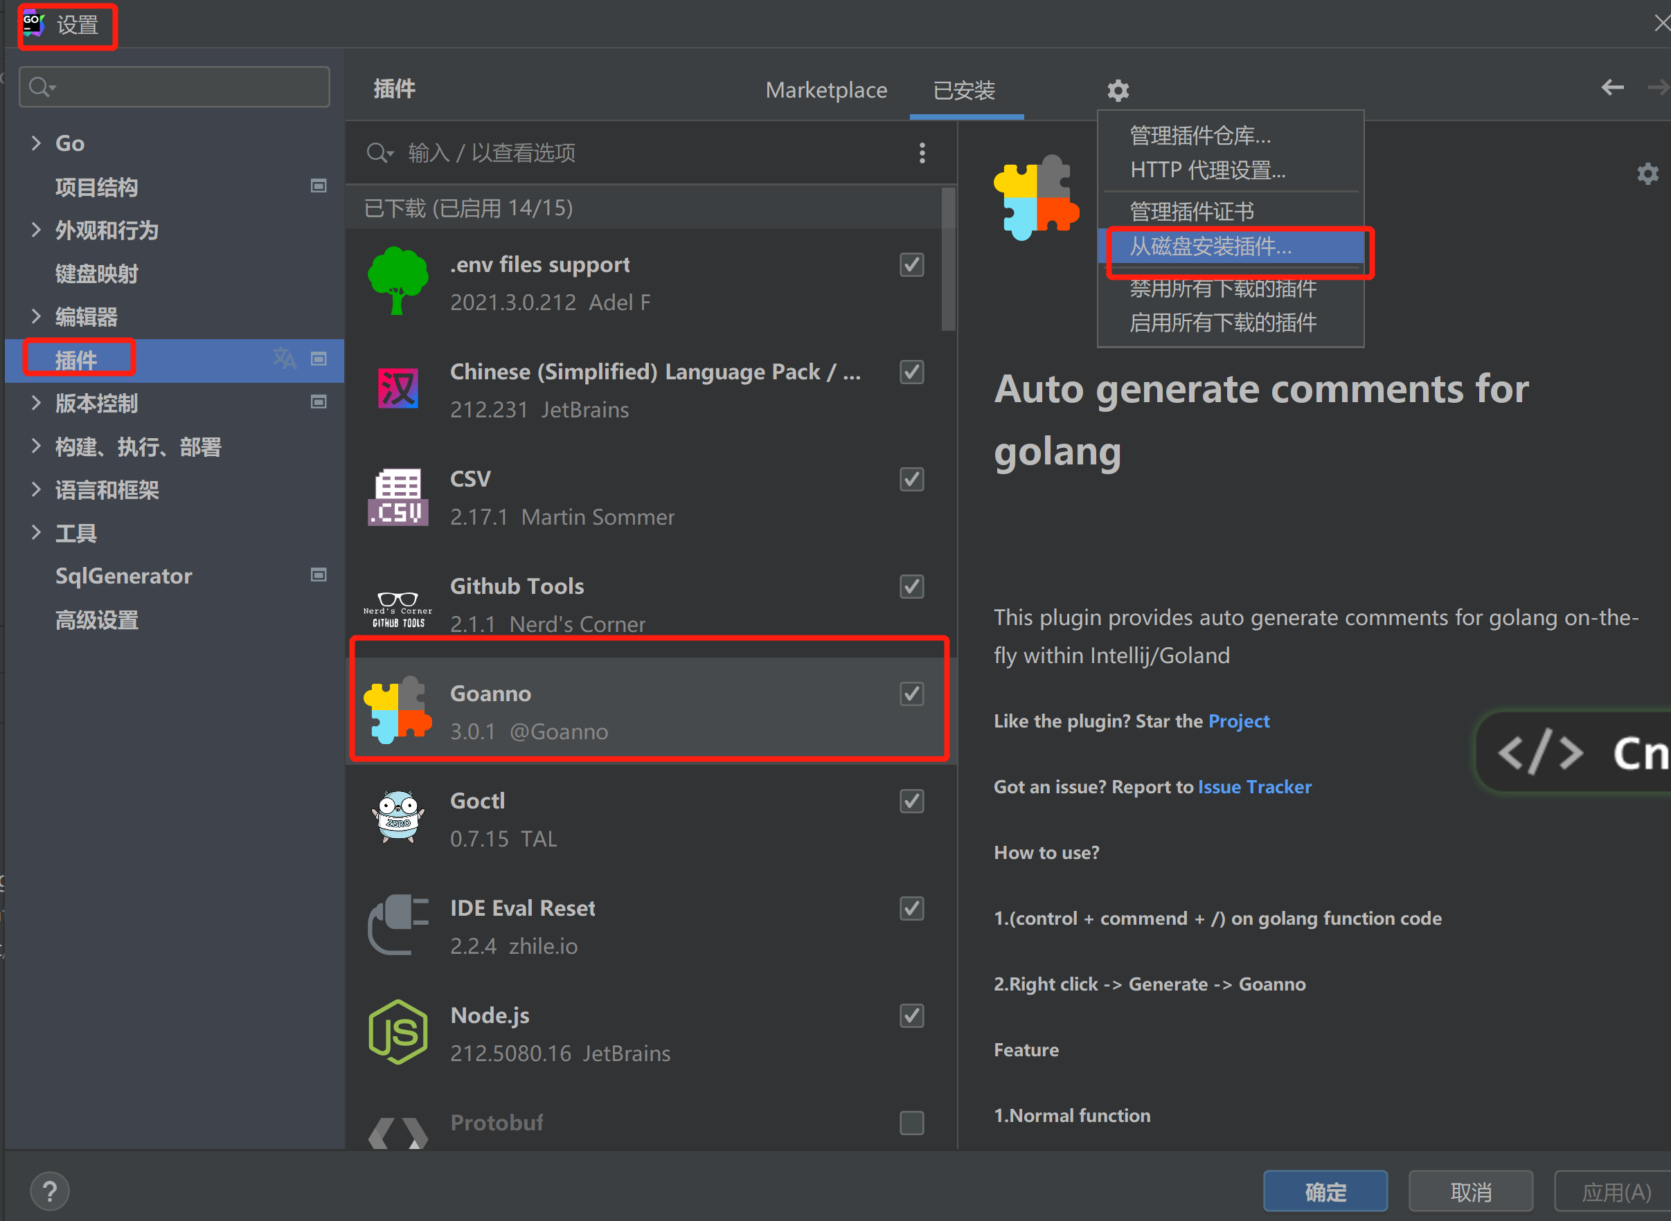Screen dimensions: 1671x1221
Task: Expand the Go settings node
Action: [35, 143]
